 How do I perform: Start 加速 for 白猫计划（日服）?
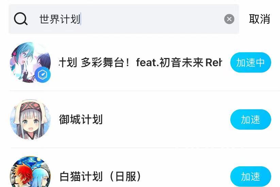pos(250,176)
